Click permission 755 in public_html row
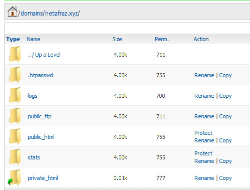 pyautogui.click(x=161, y=137)
